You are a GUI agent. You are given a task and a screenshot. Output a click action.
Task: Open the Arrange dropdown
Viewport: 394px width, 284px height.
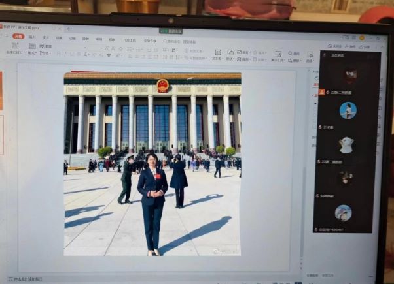coord(243,59)
